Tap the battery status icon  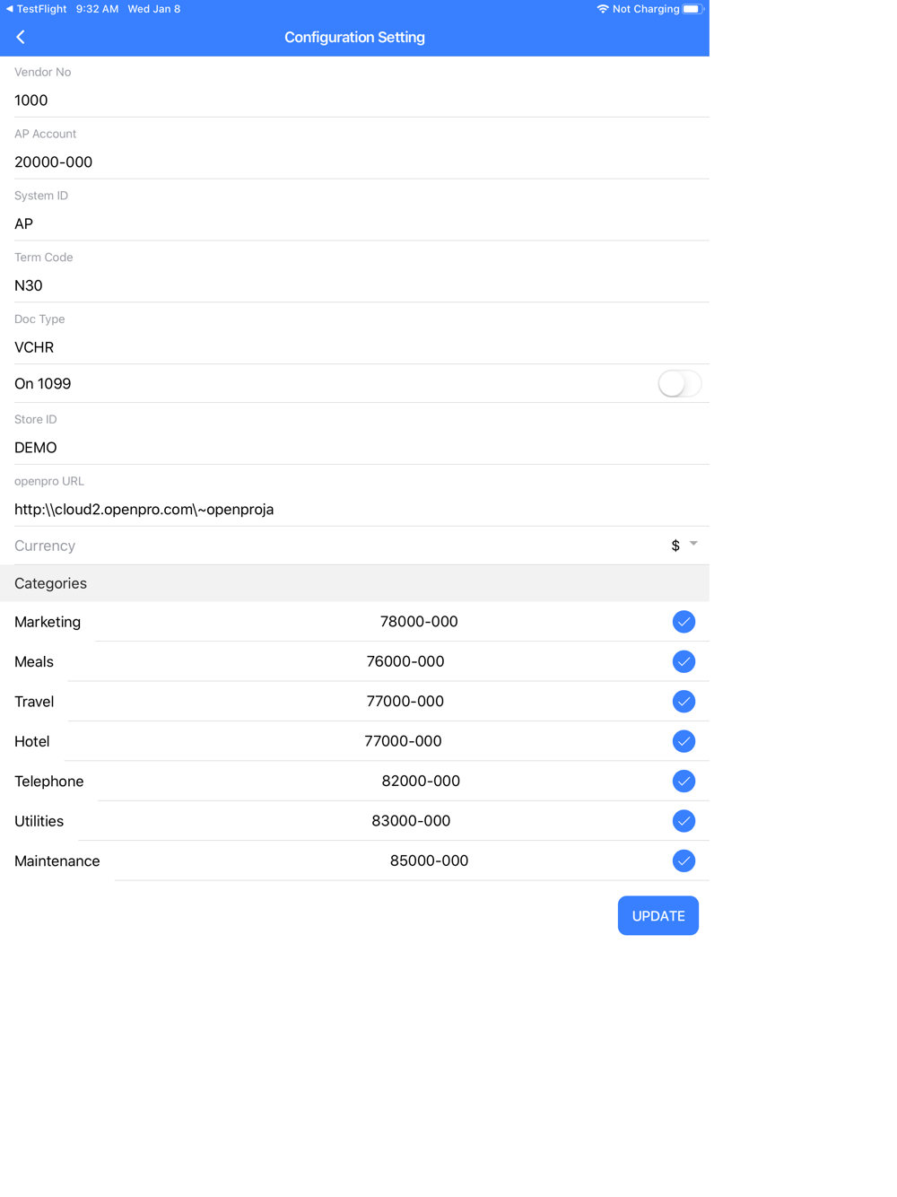tap(692, 9)
